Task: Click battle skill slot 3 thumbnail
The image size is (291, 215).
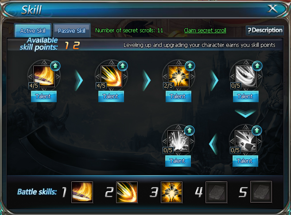Action: click(172, 192)
